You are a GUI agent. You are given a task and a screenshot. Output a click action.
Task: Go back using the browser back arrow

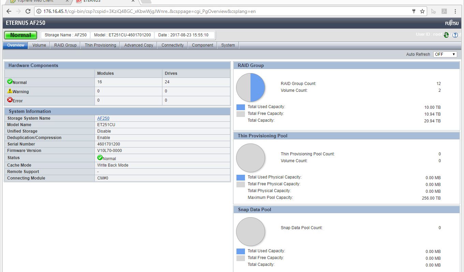coord(9,11)
